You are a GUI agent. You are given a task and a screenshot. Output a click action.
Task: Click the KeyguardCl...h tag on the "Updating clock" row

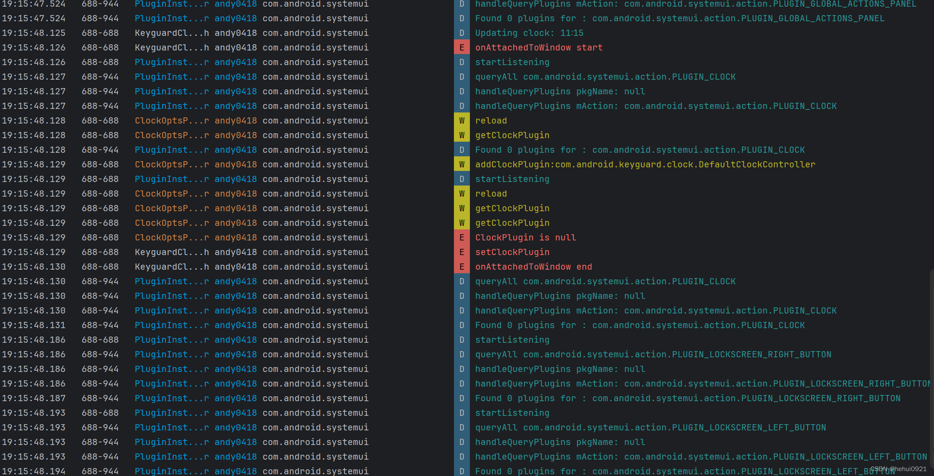coord(172,33)
